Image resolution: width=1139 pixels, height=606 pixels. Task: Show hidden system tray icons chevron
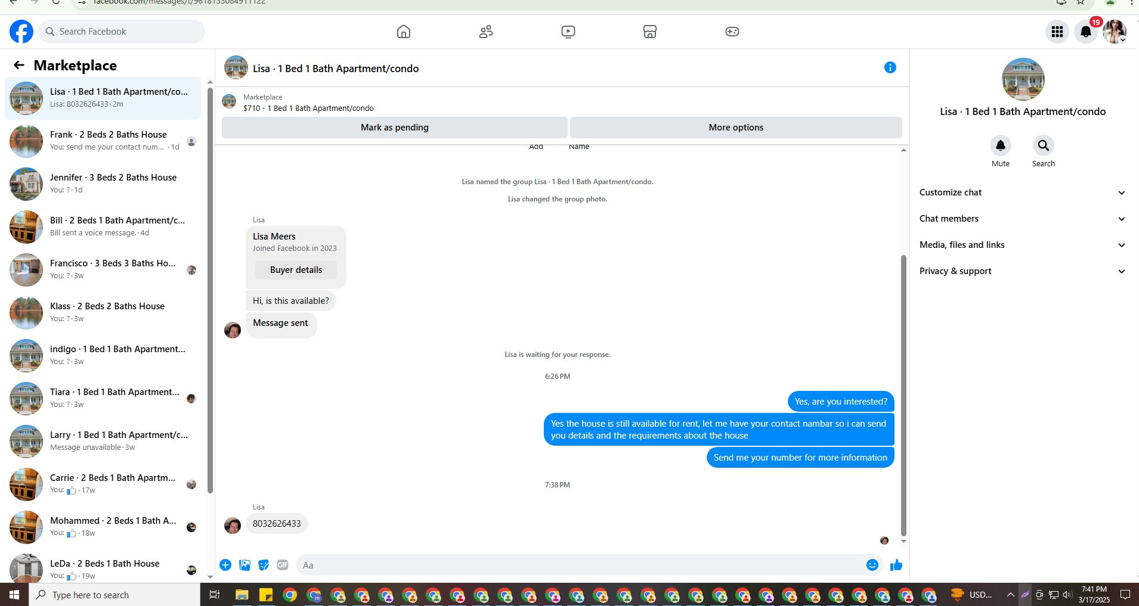tap(1011, 595)
